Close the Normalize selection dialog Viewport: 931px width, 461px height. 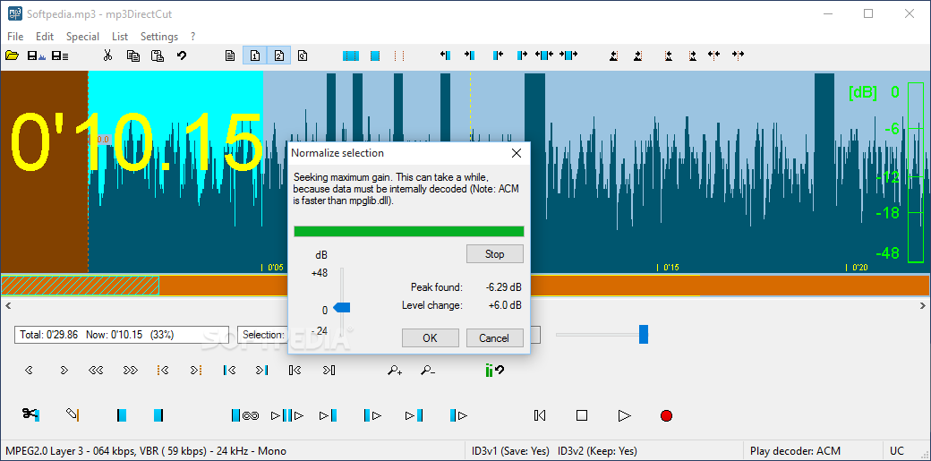click(517, 153)
